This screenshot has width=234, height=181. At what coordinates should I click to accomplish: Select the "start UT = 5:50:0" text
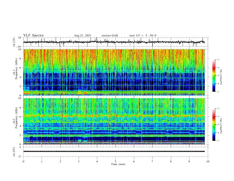pos(143,35)
